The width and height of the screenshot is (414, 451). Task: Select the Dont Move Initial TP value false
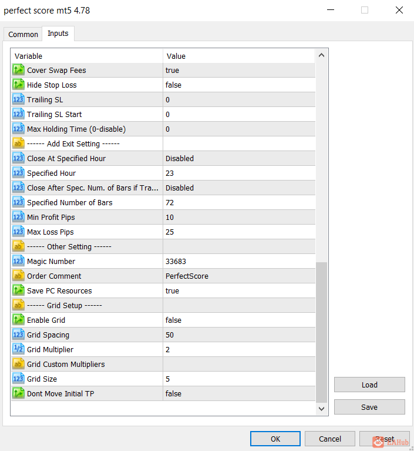[239, 393]
